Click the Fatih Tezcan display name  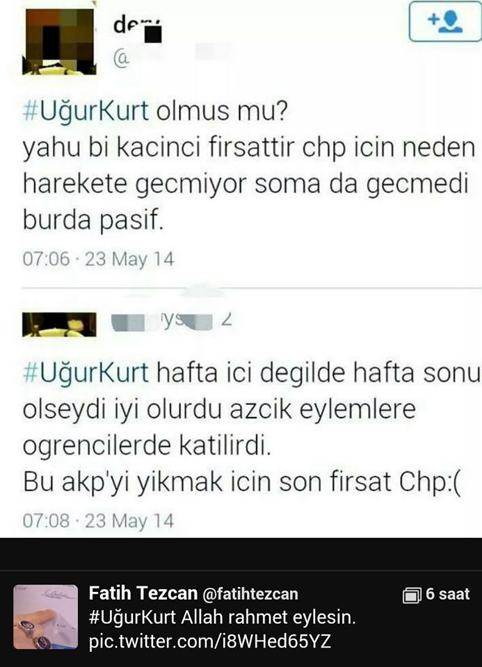tap(143, 593)
